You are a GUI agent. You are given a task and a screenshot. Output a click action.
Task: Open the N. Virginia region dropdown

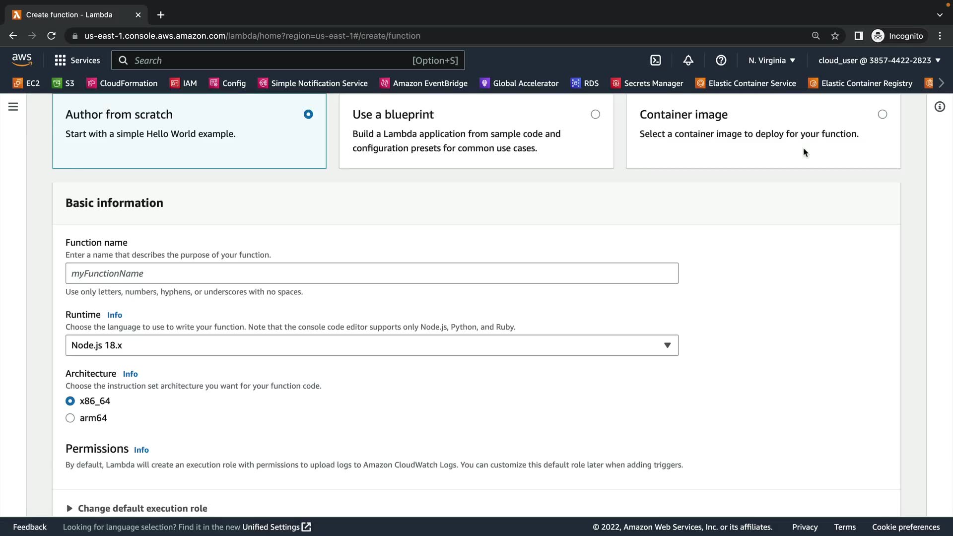(771, 61)
